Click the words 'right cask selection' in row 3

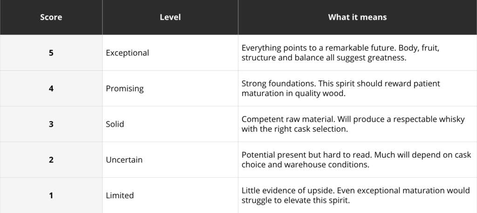pyautogui.click(x=311, y=129)
